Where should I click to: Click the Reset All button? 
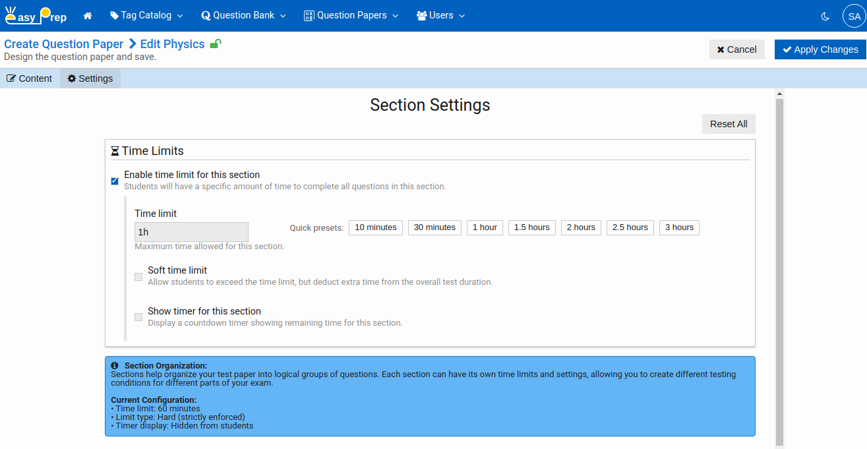pyautogui.click(x=728, y=123)
